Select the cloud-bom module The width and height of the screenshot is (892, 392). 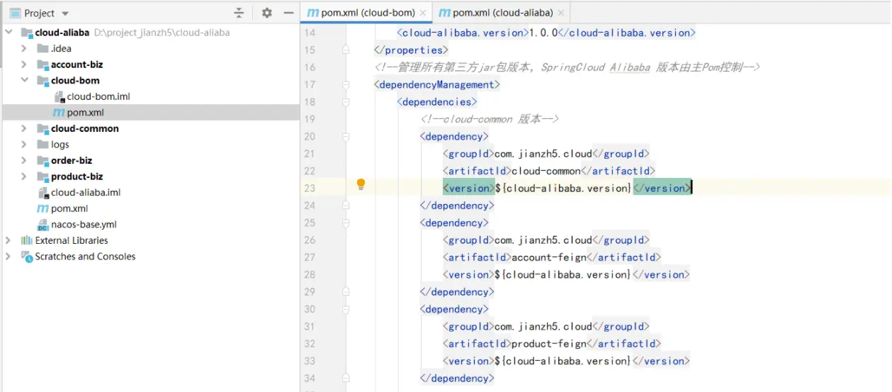[x=75, y=80]
